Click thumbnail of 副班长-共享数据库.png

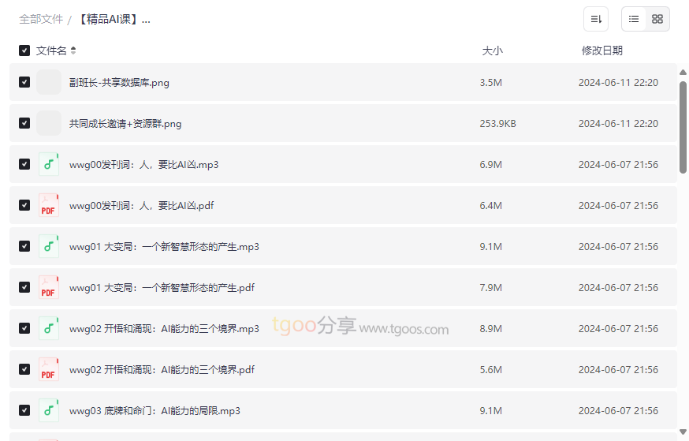[x=49, y=82]
